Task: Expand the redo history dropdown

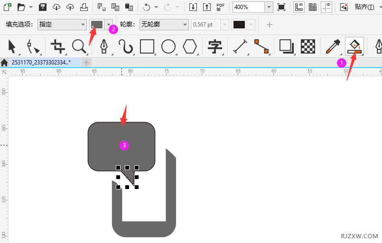Action: pyautogui.click(x=177, y=7)
